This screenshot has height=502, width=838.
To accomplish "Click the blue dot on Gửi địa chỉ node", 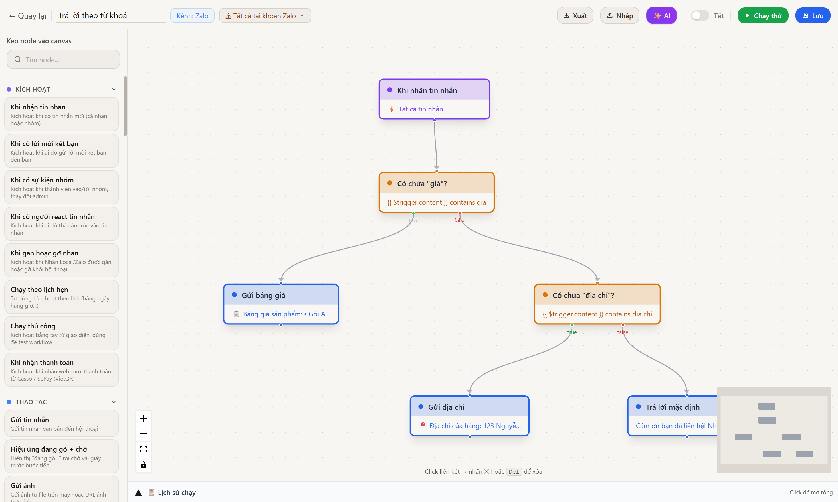I will pos(421,407).
